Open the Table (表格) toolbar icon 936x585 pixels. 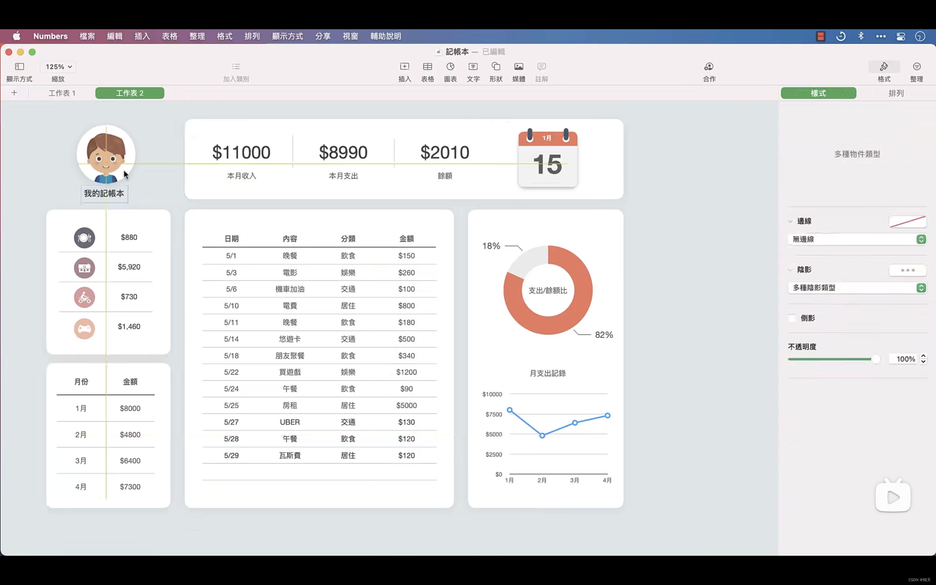click(x=427, y=67)
